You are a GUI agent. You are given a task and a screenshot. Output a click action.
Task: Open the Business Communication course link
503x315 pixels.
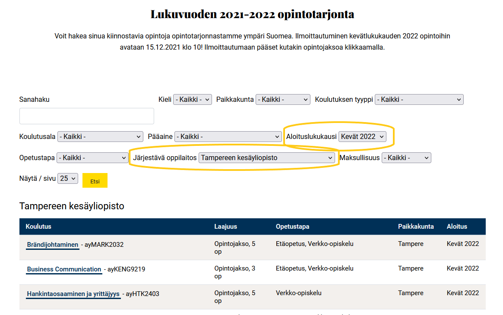(64, 269)
